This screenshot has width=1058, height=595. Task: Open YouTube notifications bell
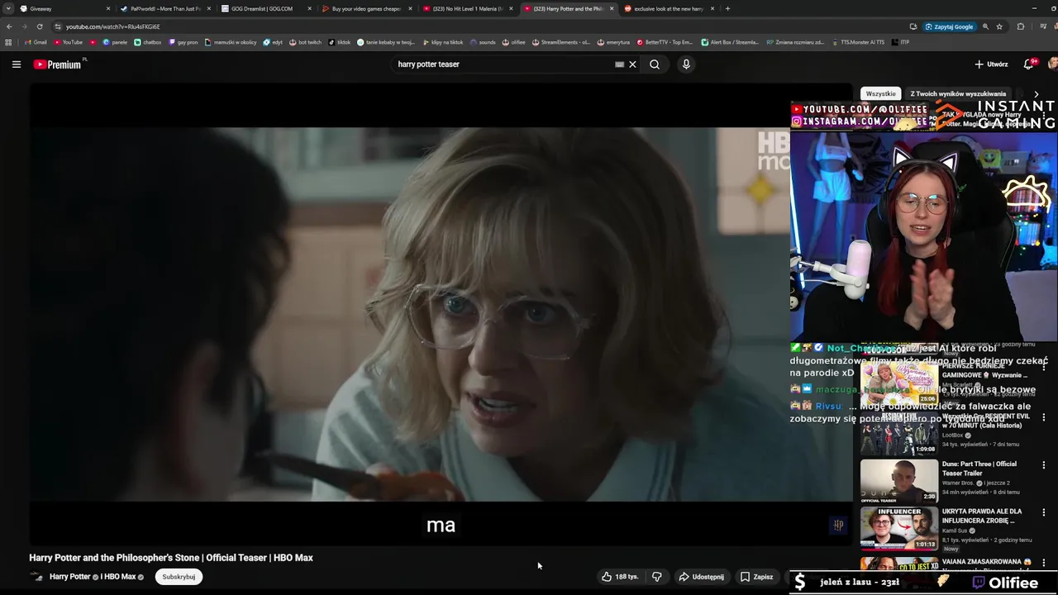[x=1029, y=64]
